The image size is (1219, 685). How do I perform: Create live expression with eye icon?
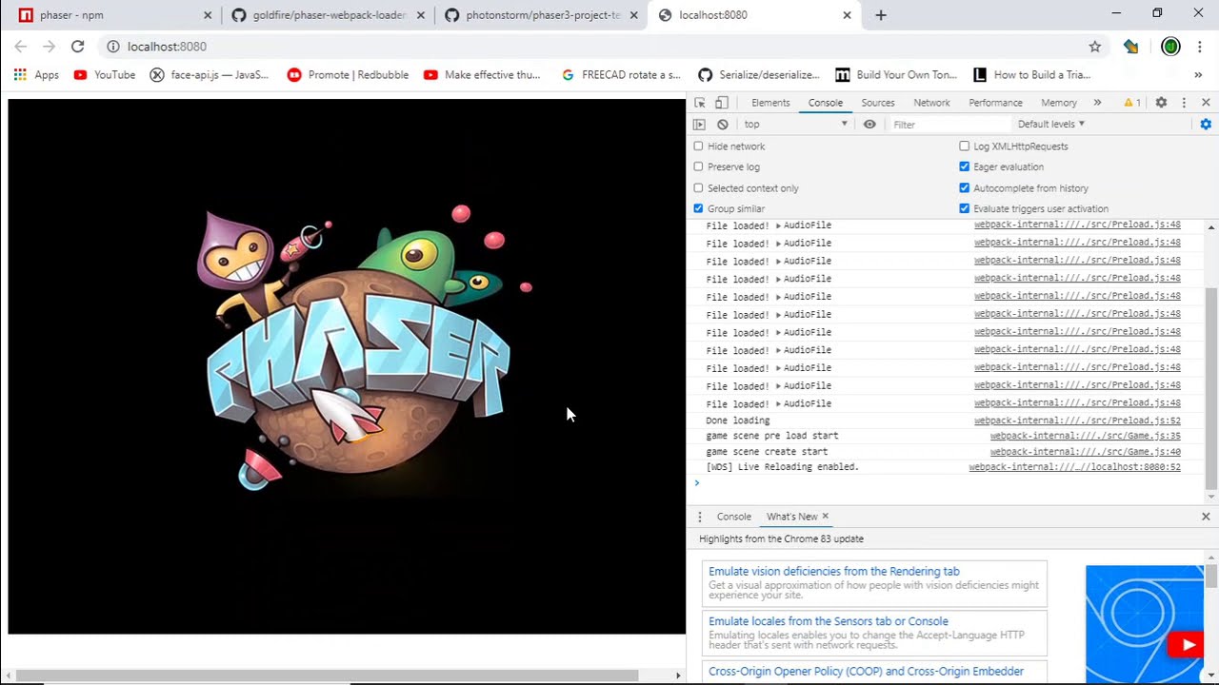[x=869, y=124]
